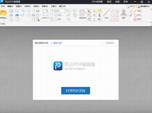Open the 文件 menu
Screen dimensions: 152x113
[3, 6]
